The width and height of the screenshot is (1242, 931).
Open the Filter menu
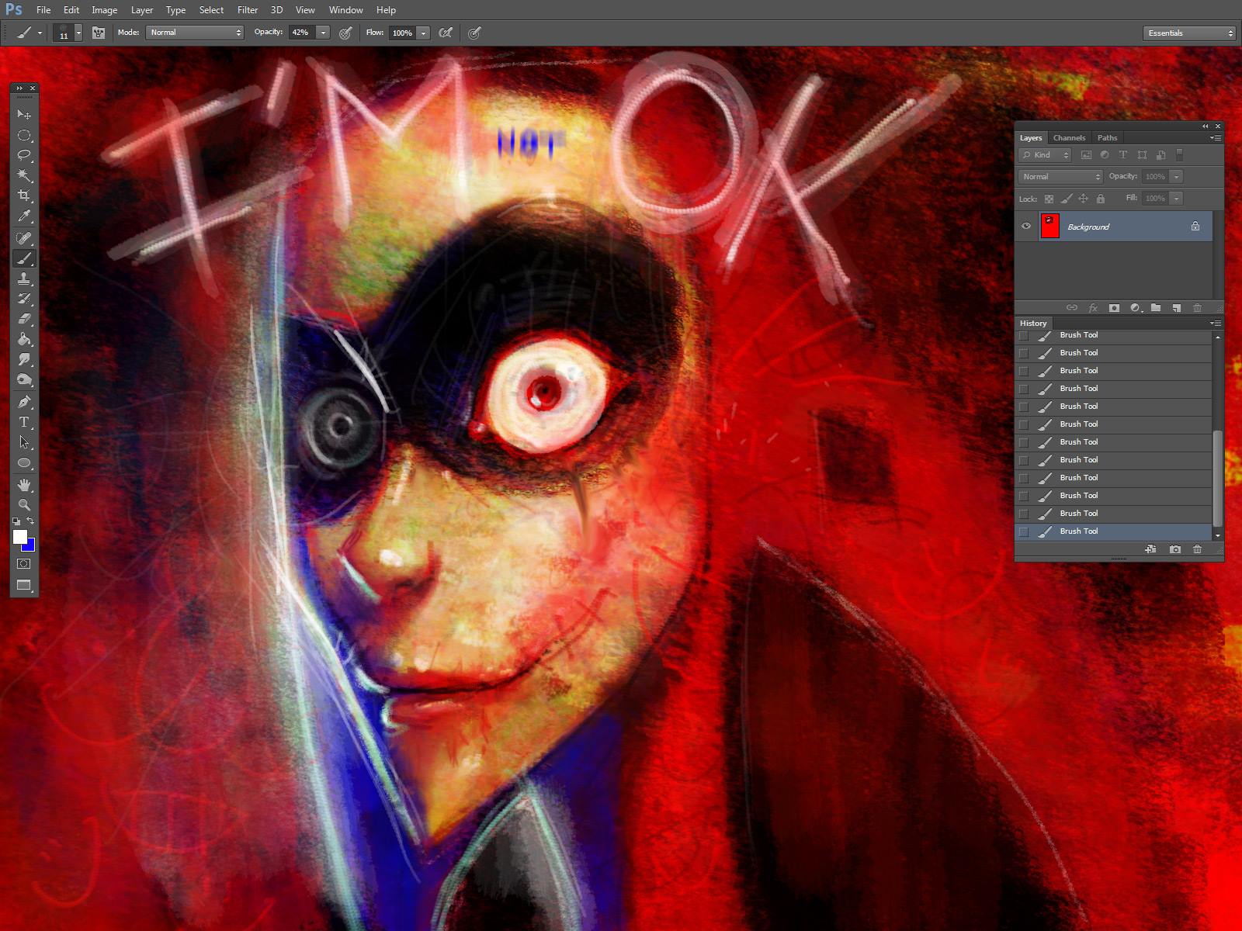coord(248,10)
